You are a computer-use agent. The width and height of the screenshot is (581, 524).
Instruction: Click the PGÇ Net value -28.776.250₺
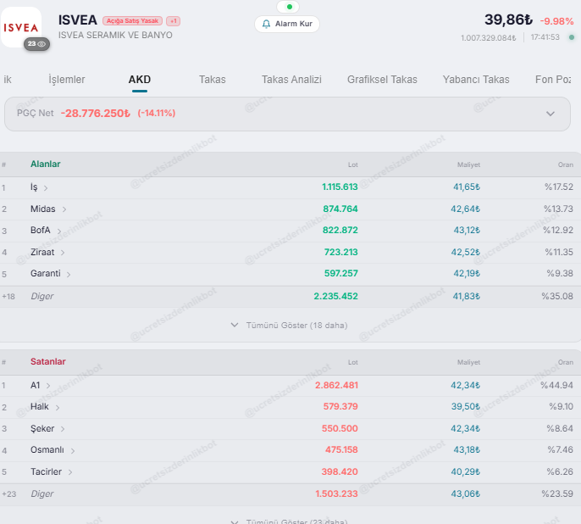95,113
